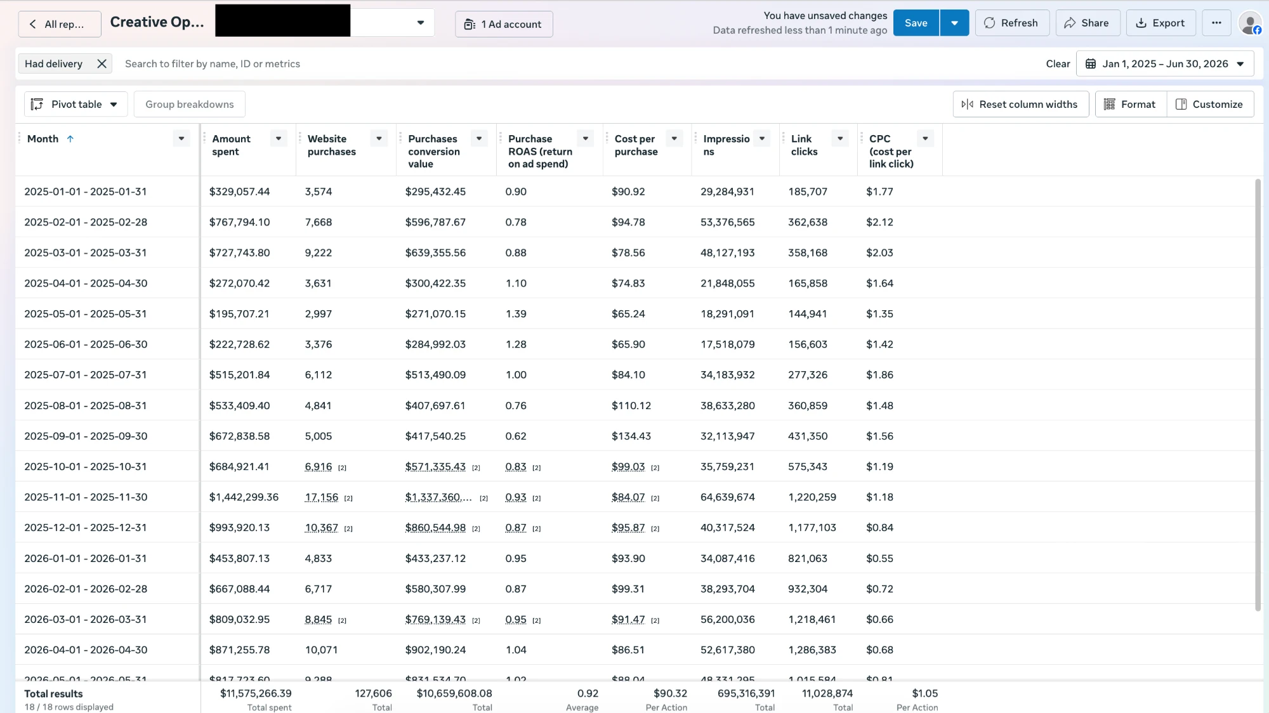
Task: Click the Pivot table icon
Action: (x=37, y=104)
